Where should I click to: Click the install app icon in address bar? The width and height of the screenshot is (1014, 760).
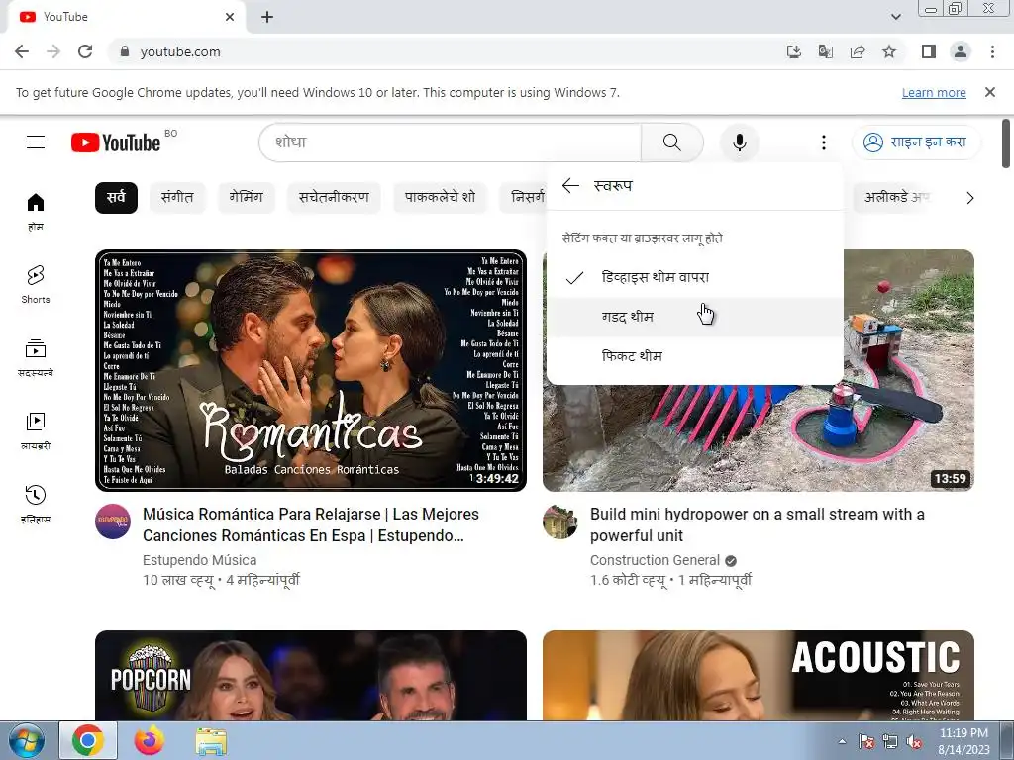coord(793,51)
